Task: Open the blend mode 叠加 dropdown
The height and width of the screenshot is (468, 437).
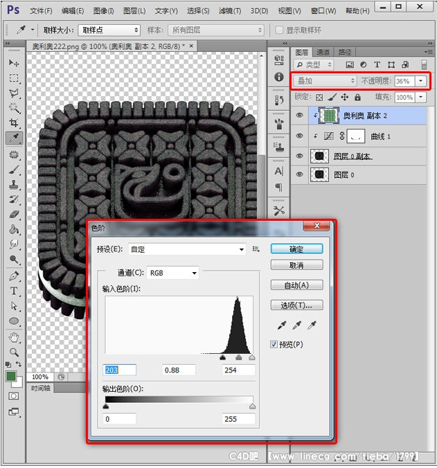Action: coord(325,81)
